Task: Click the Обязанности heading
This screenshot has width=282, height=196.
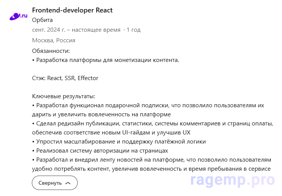Action: click(x=51, y=51)
